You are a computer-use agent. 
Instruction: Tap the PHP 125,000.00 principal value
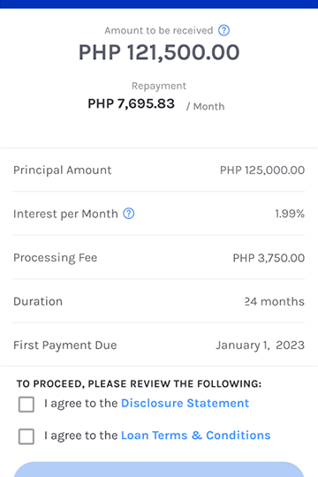[262, 170]
